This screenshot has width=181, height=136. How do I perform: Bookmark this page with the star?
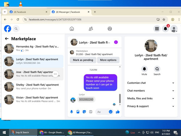click(164, 20)
